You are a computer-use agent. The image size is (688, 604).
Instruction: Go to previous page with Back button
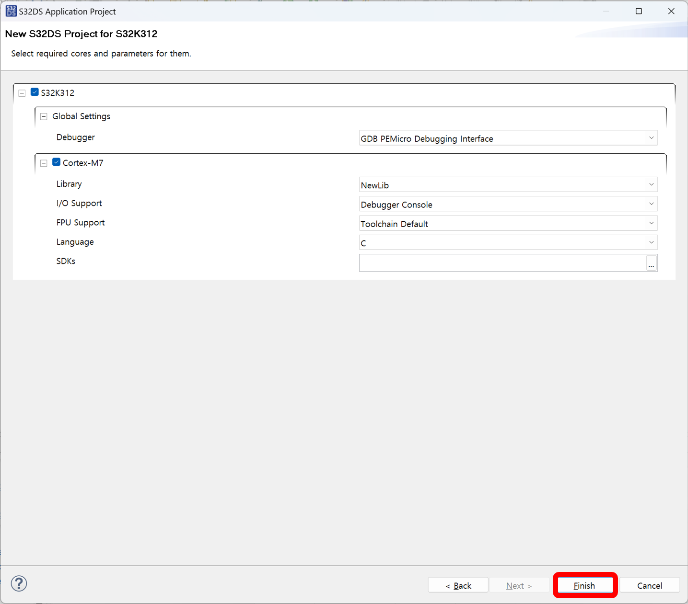click(458, 585)
